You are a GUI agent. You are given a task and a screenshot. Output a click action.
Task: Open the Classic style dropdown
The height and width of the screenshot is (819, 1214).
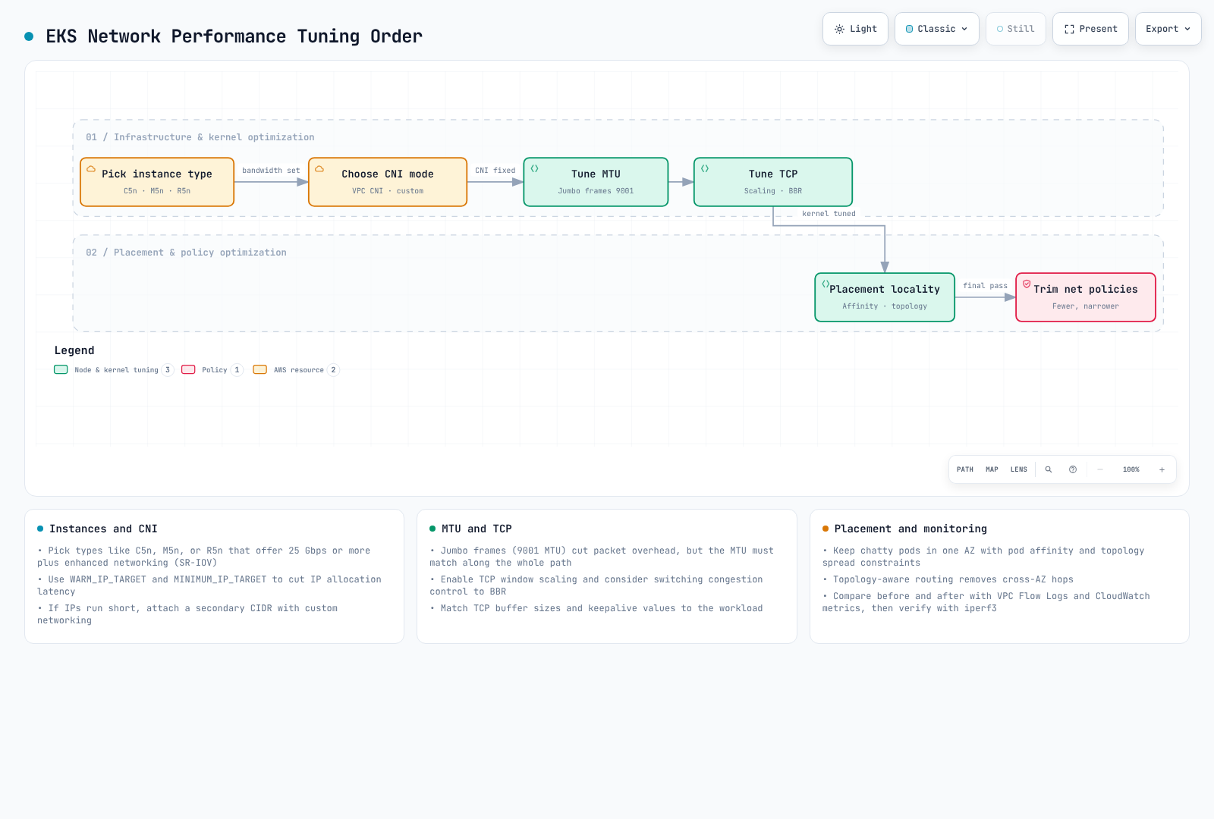tap(937, 29)
